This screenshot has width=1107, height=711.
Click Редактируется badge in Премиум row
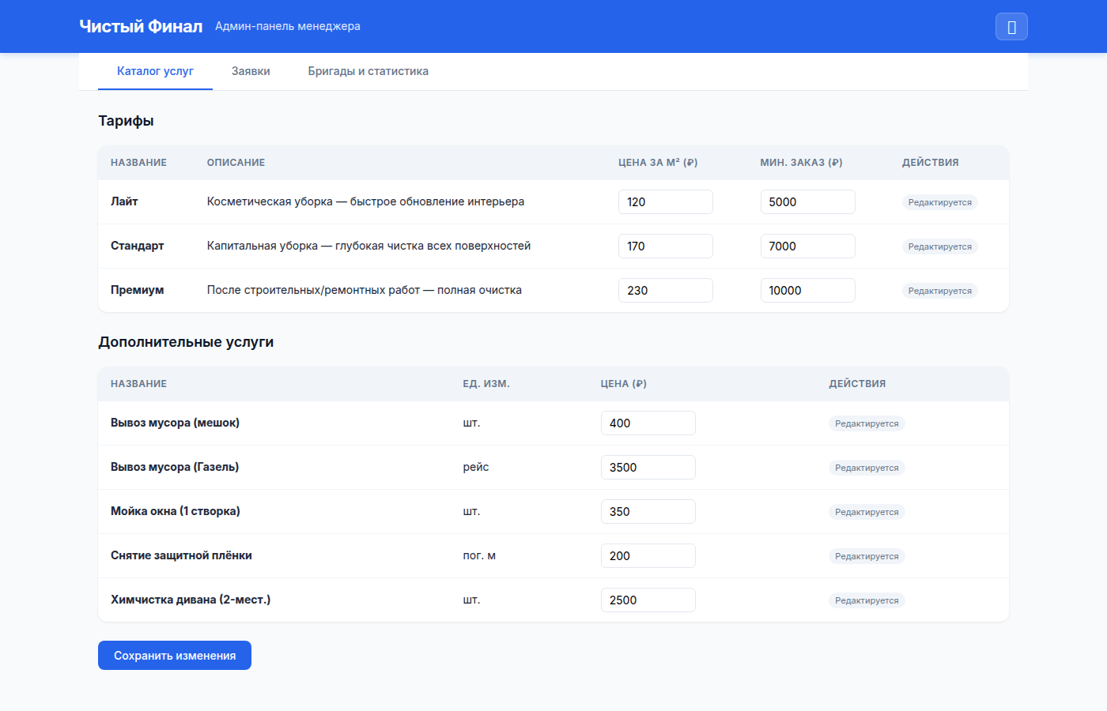coord(940,291)
